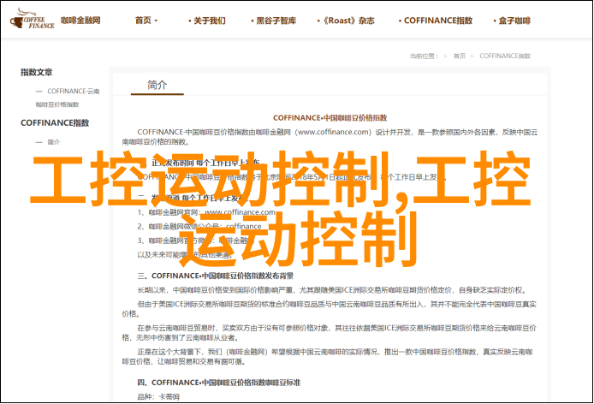Open the 首页 dropdown menu
This screenshot has height=404, width=594.
coord(146,21)
